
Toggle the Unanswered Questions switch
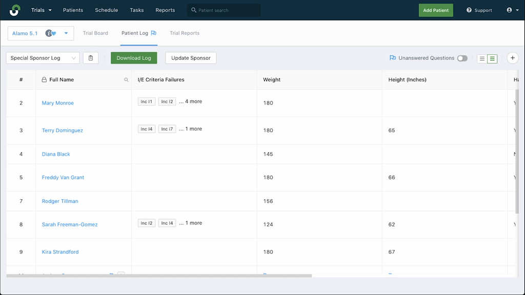click(462, 58)
